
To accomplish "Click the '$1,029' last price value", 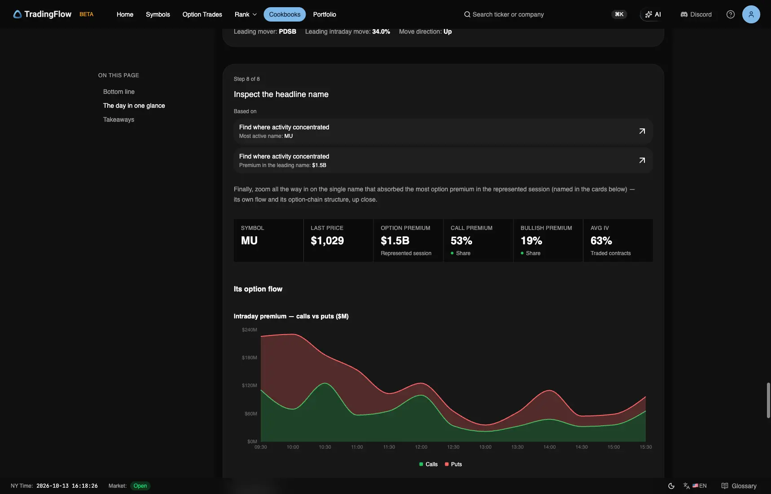I will (x=327, y=241).
